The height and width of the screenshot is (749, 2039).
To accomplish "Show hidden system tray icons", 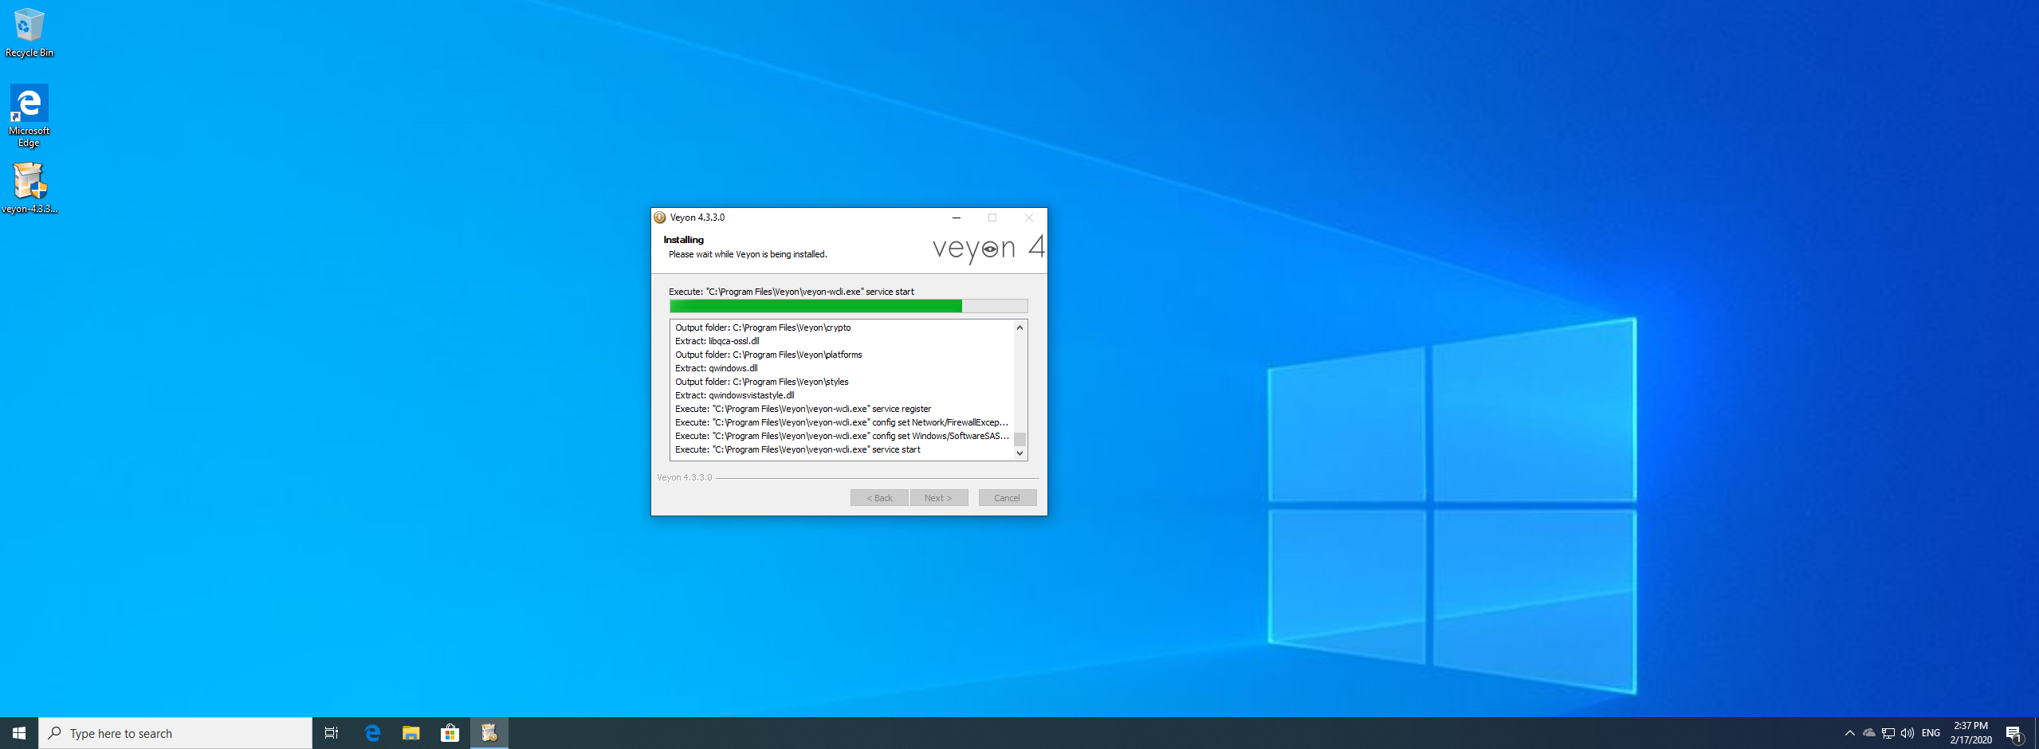I will click(x=1849, y=733).
